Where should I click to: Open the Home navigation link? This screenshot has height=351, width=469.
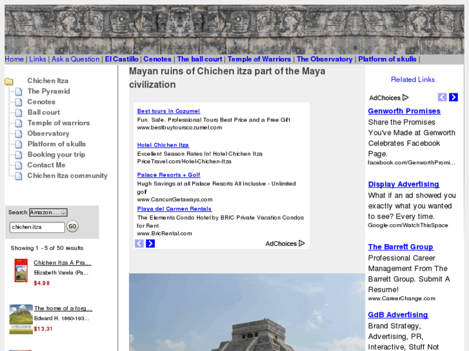click(14, 59)
